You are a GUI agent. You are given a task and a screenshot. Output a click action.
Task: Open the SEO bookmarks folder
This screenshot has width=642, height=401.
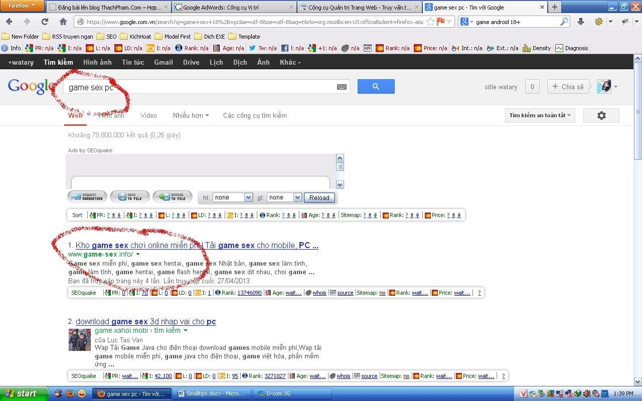pos(106,37)
